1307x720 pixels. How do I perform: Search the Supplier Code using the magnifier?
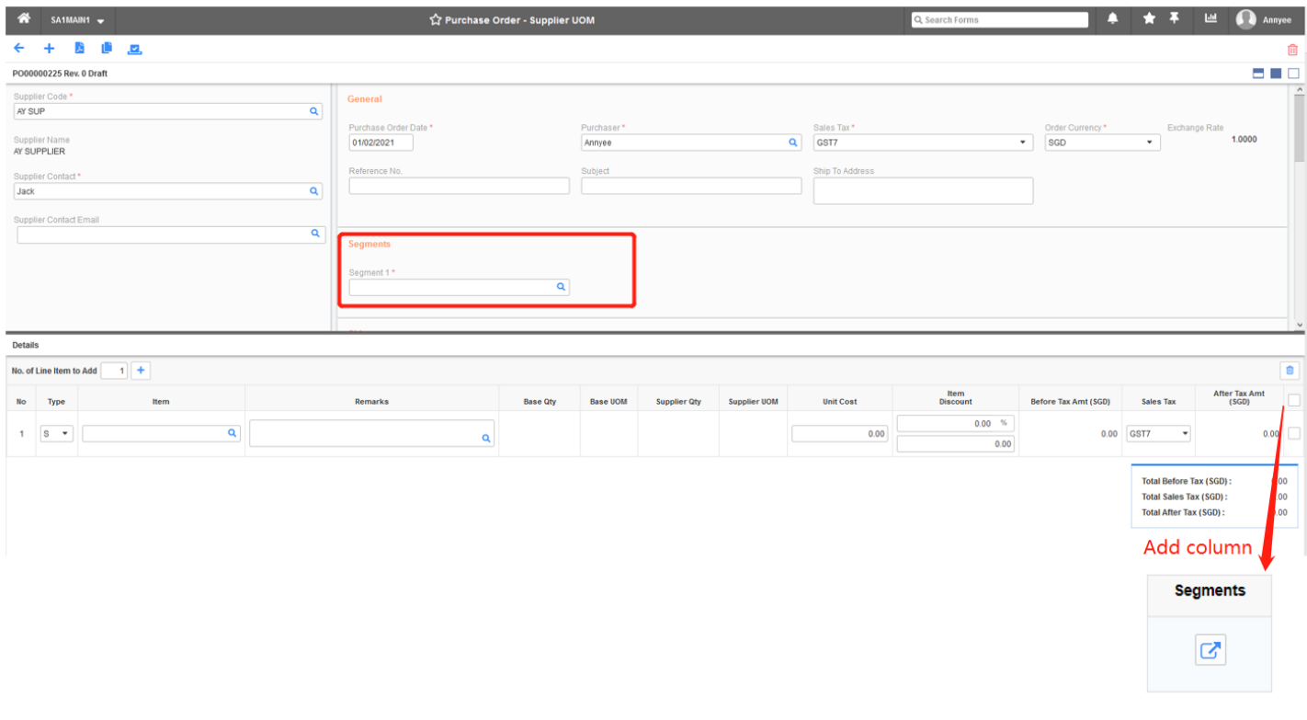pyautogui.click(x=315, y=110)
